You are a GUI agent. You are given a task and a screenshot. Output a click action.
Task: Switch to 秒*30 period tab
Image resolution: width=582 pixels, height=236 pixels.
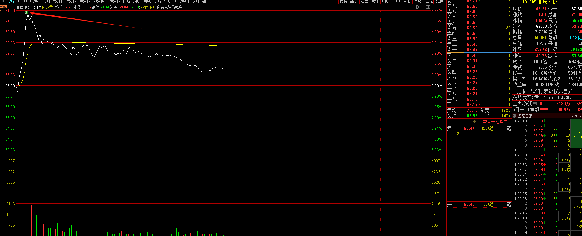coord(22,2)
